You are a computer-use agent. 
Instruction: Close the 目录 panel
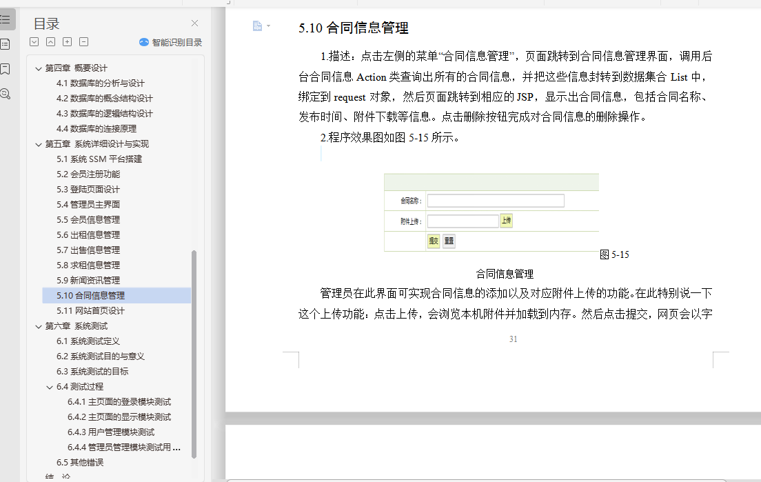coord(194,23)
